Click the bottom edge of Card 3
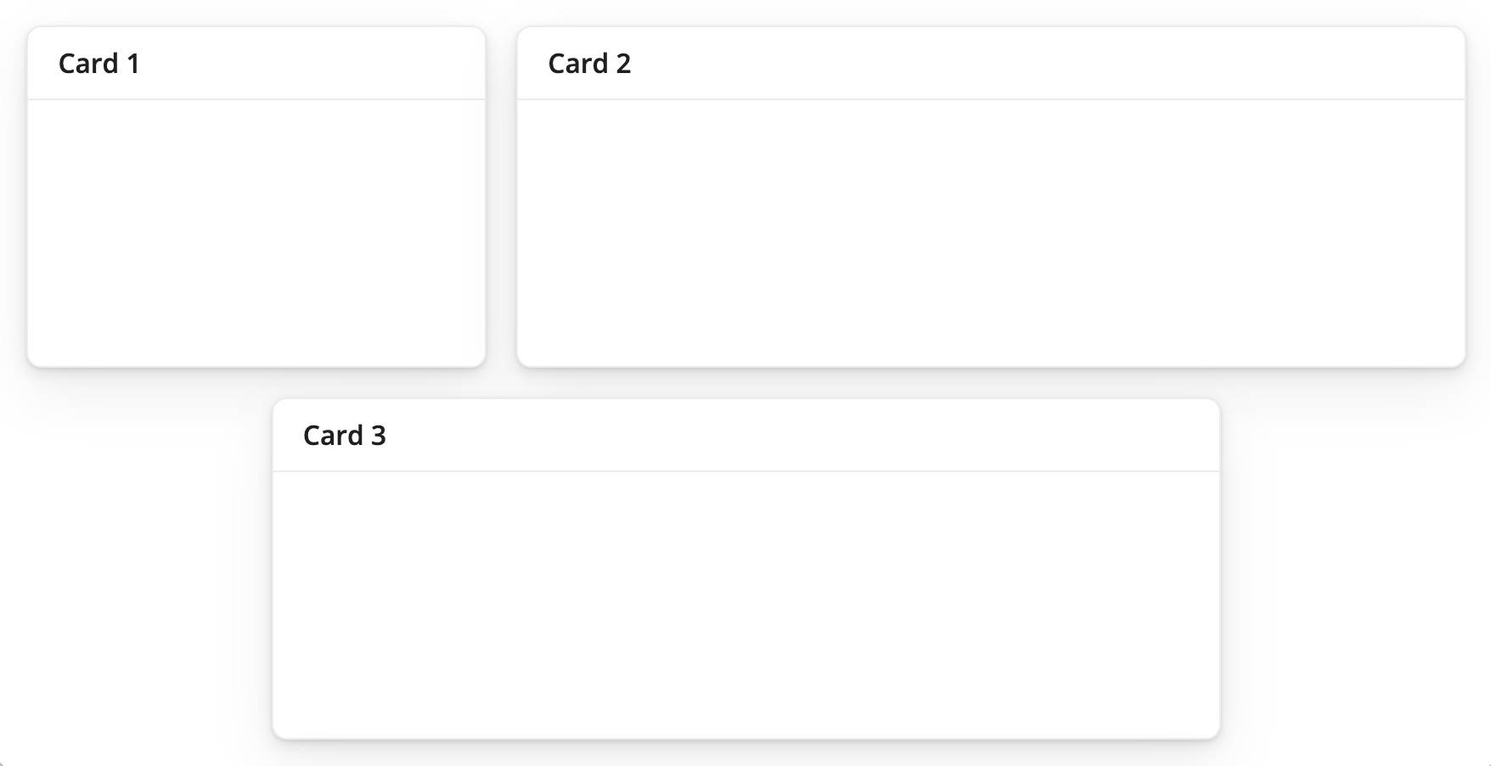This screenshot has height=766, width=1491. [745, 736]
